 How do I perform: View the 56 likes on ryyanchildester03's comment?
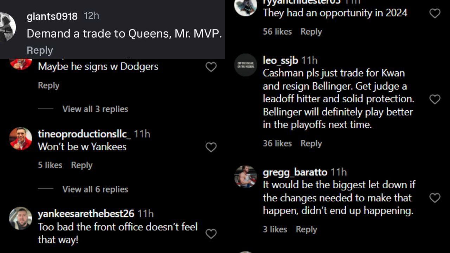click(x=277, y=31)
